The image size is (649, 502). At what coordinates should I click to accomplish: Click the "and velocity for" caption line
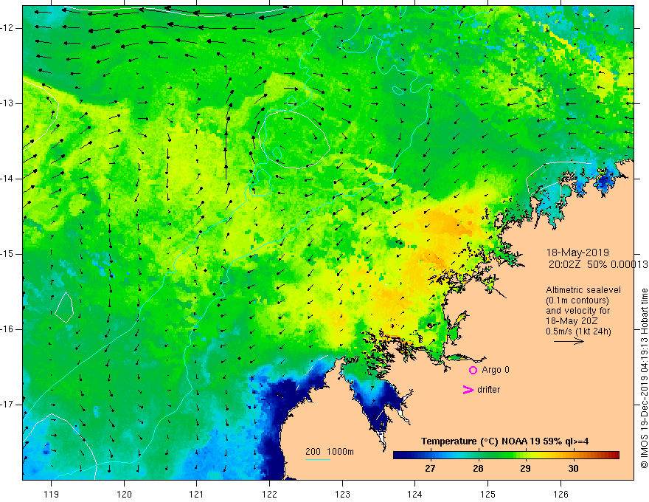(577, 311)
